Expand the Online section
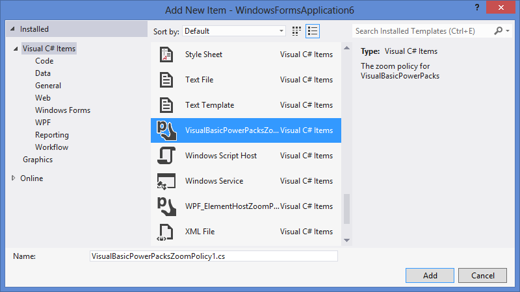The image size is (520, 292). (x=14, y=178)
